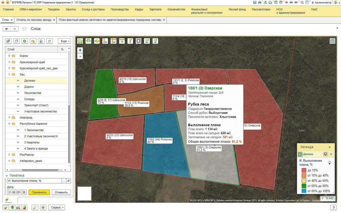Open the Лесной фонд menu
The width and height of the screenshot is (341, 213).
(237, 9)
